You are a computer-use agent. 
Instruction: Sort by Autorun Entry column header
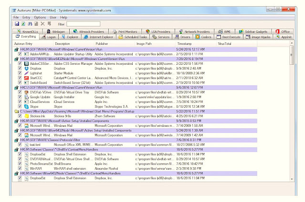(x=32, y=44)
